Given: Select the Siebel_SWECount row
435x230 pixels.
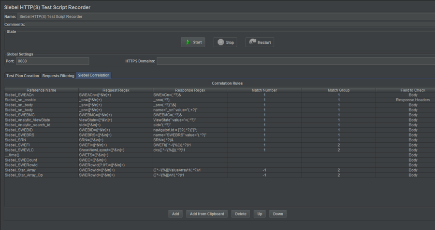Looking at the screenshot, I should pos(220,160).
